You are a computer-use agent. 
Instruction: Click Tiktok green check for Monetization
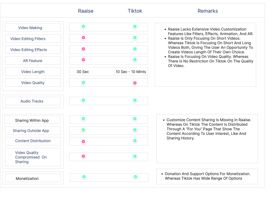135,177
